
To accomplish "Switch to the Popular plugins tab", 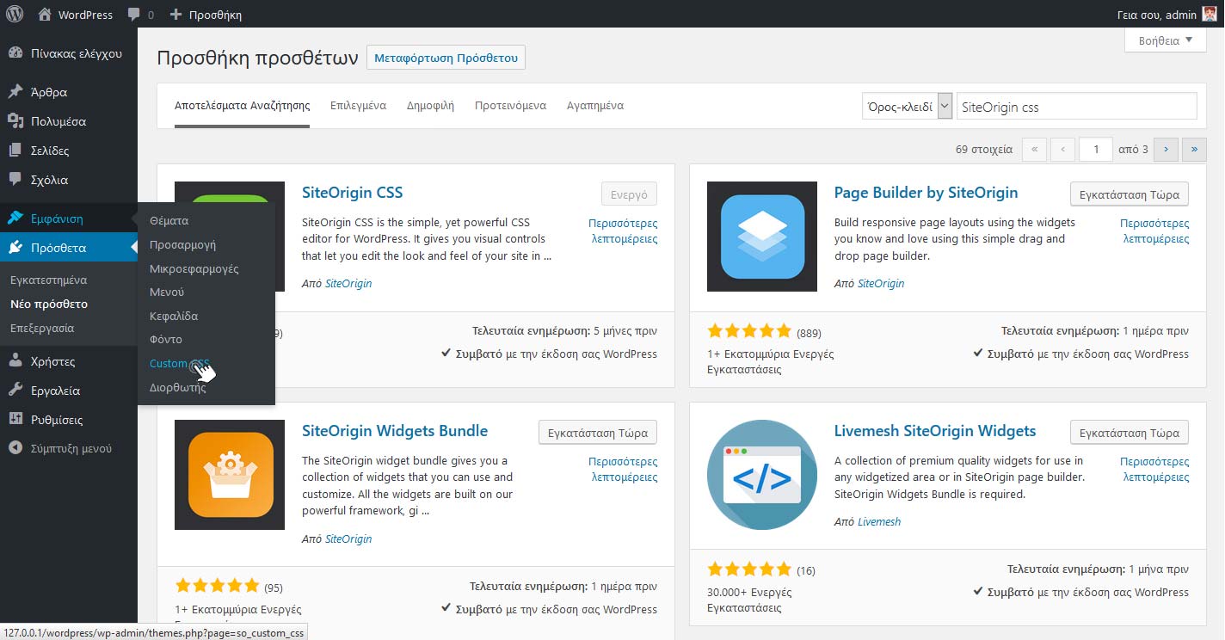I will [430, 106].
